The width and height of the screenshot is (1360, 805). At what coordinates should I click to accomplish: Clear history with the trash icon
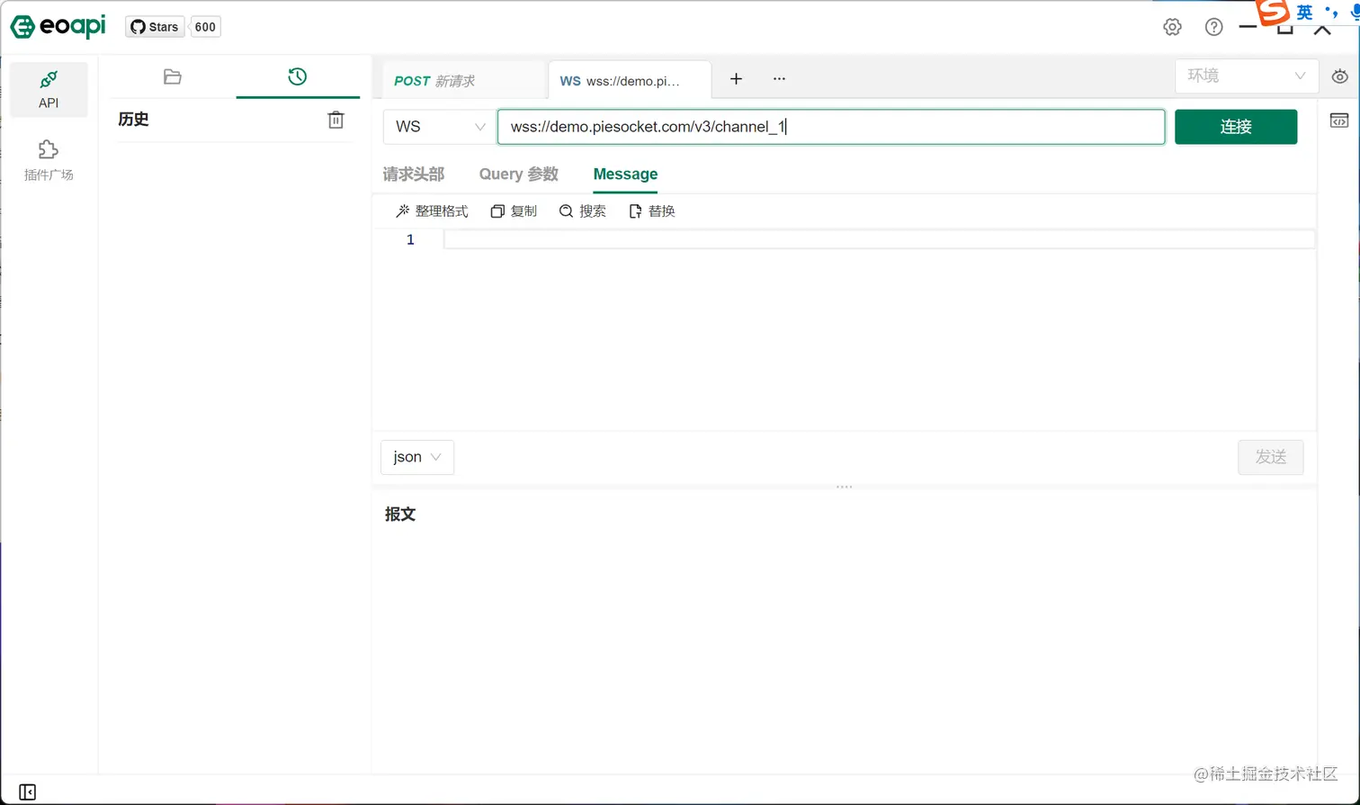click(x=336, y=120)
